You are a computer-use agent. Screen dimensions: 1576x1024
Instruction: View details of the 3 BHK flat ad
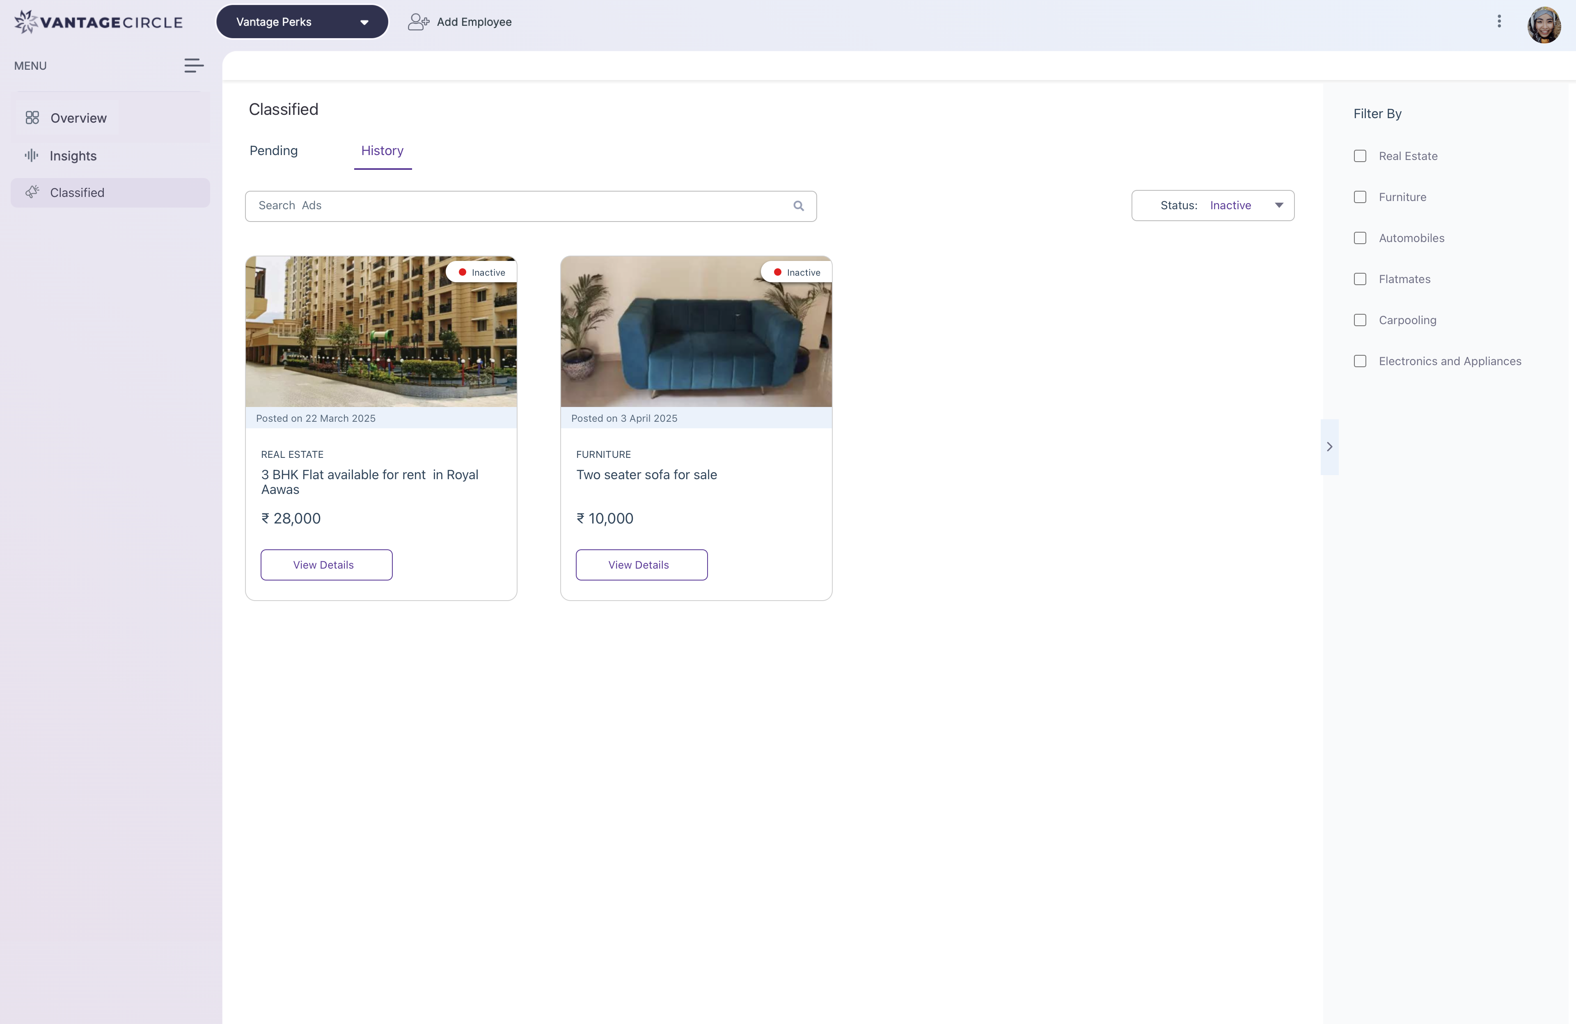point(326,565)
